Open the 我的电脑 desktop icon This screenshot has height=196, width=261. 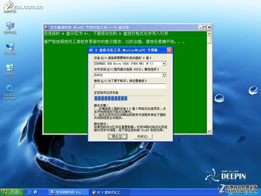tap(10, 28)
